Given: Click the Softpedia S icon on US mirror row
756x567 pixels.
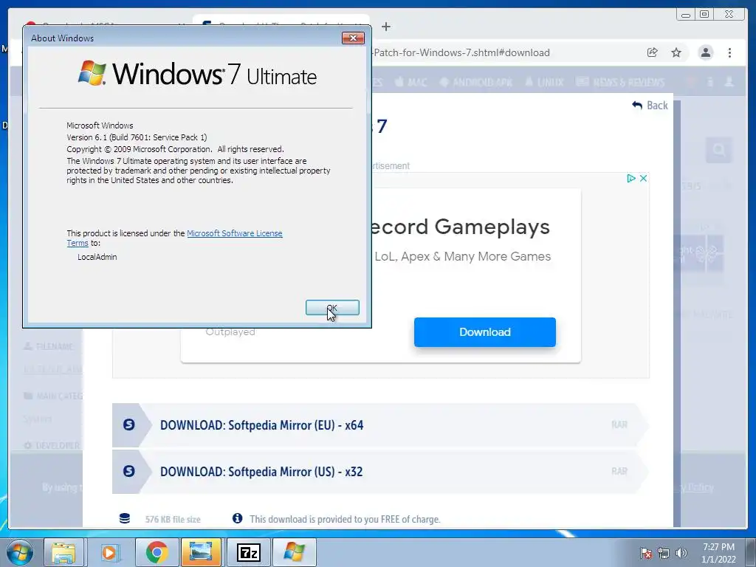Looking at the screenshot, I should 128,471.
